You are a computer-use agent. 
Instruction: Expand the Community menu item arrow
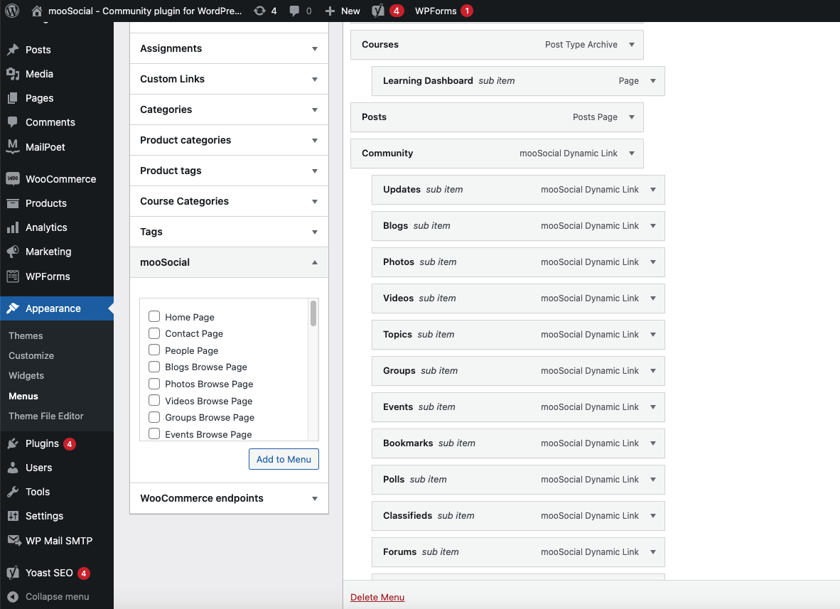point(632,153)
